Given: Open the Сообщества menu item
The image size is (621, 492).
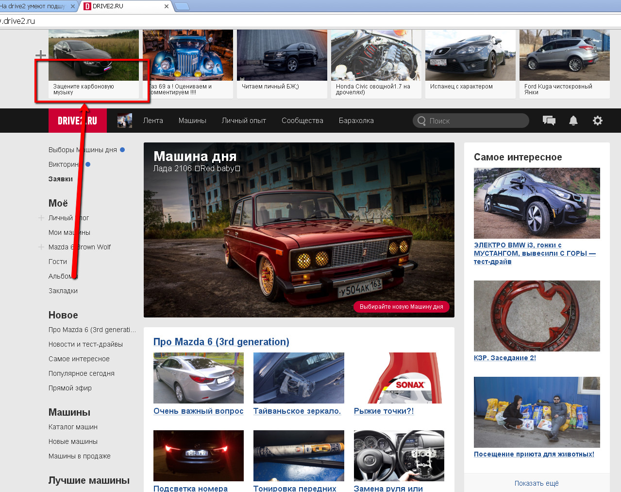Looking at the screenshot, I should tap(302, 121).
